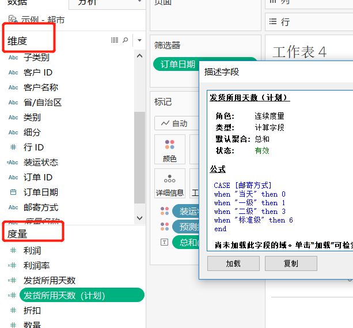Click the 预测 pill on the marks card
The height and width of the screenshot is (328, 353).
186,227
